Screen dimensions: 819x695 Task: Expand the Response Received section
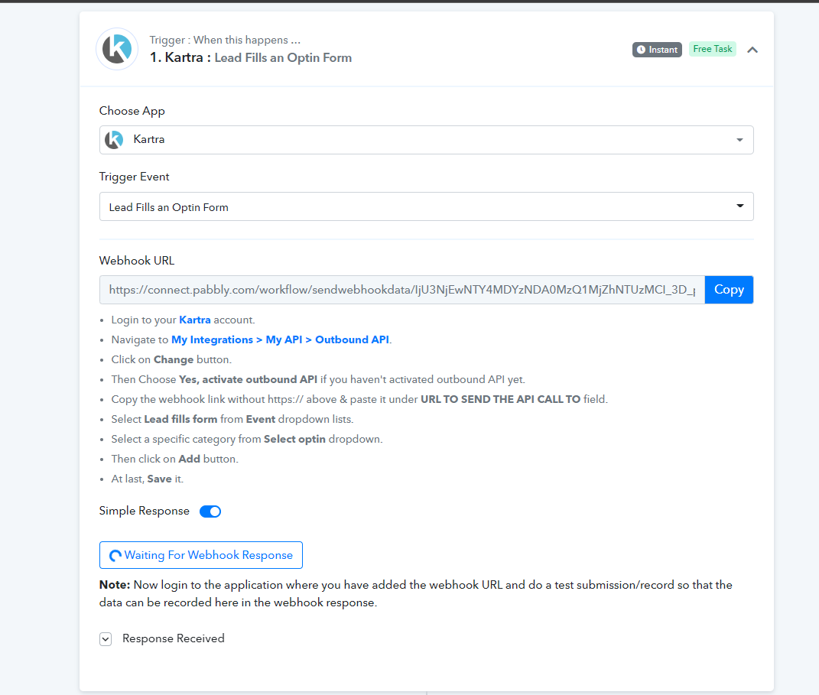pos(106,639)
